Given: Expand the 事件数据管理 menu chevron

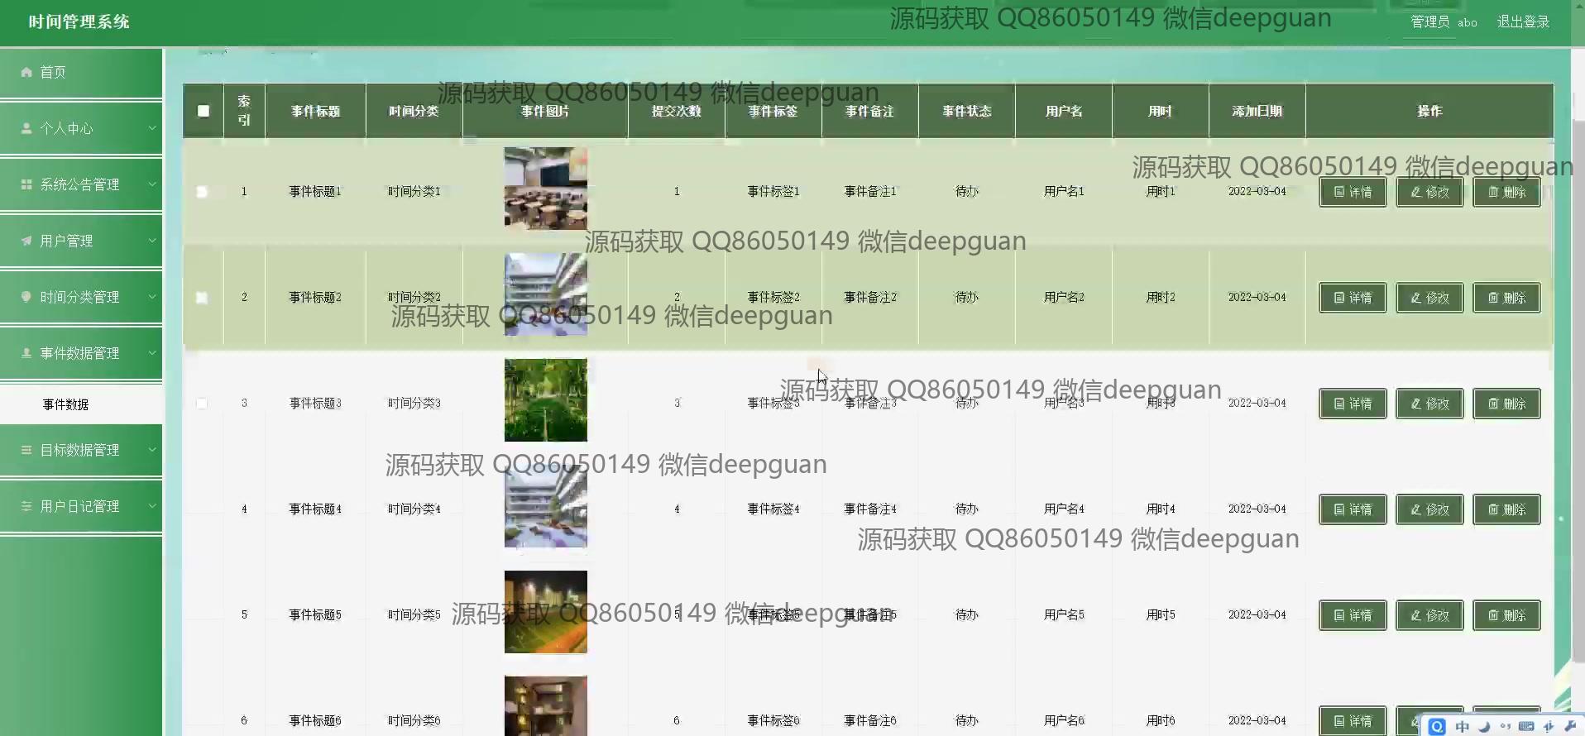Looking at the screenshot, I should (152, 353).
